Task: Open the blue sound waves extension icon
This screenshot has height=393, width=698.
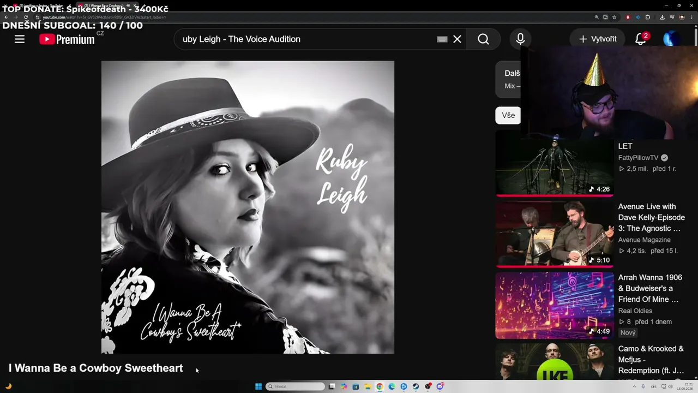Action: point(638,17)
